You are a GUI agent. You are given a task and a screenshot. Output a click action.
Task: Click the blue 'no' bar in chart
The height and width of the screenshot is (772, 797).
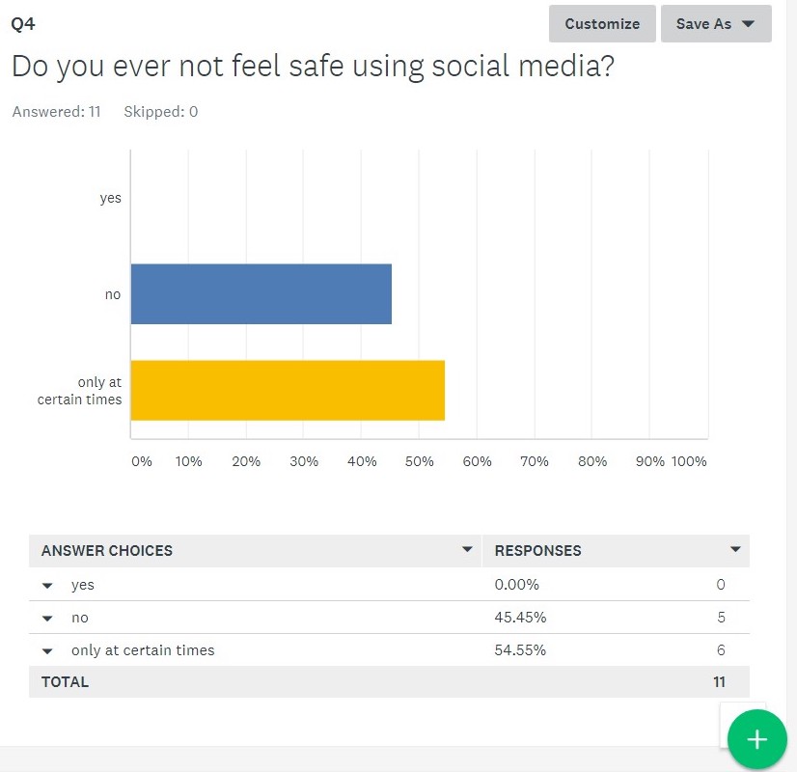pos(261,293)
